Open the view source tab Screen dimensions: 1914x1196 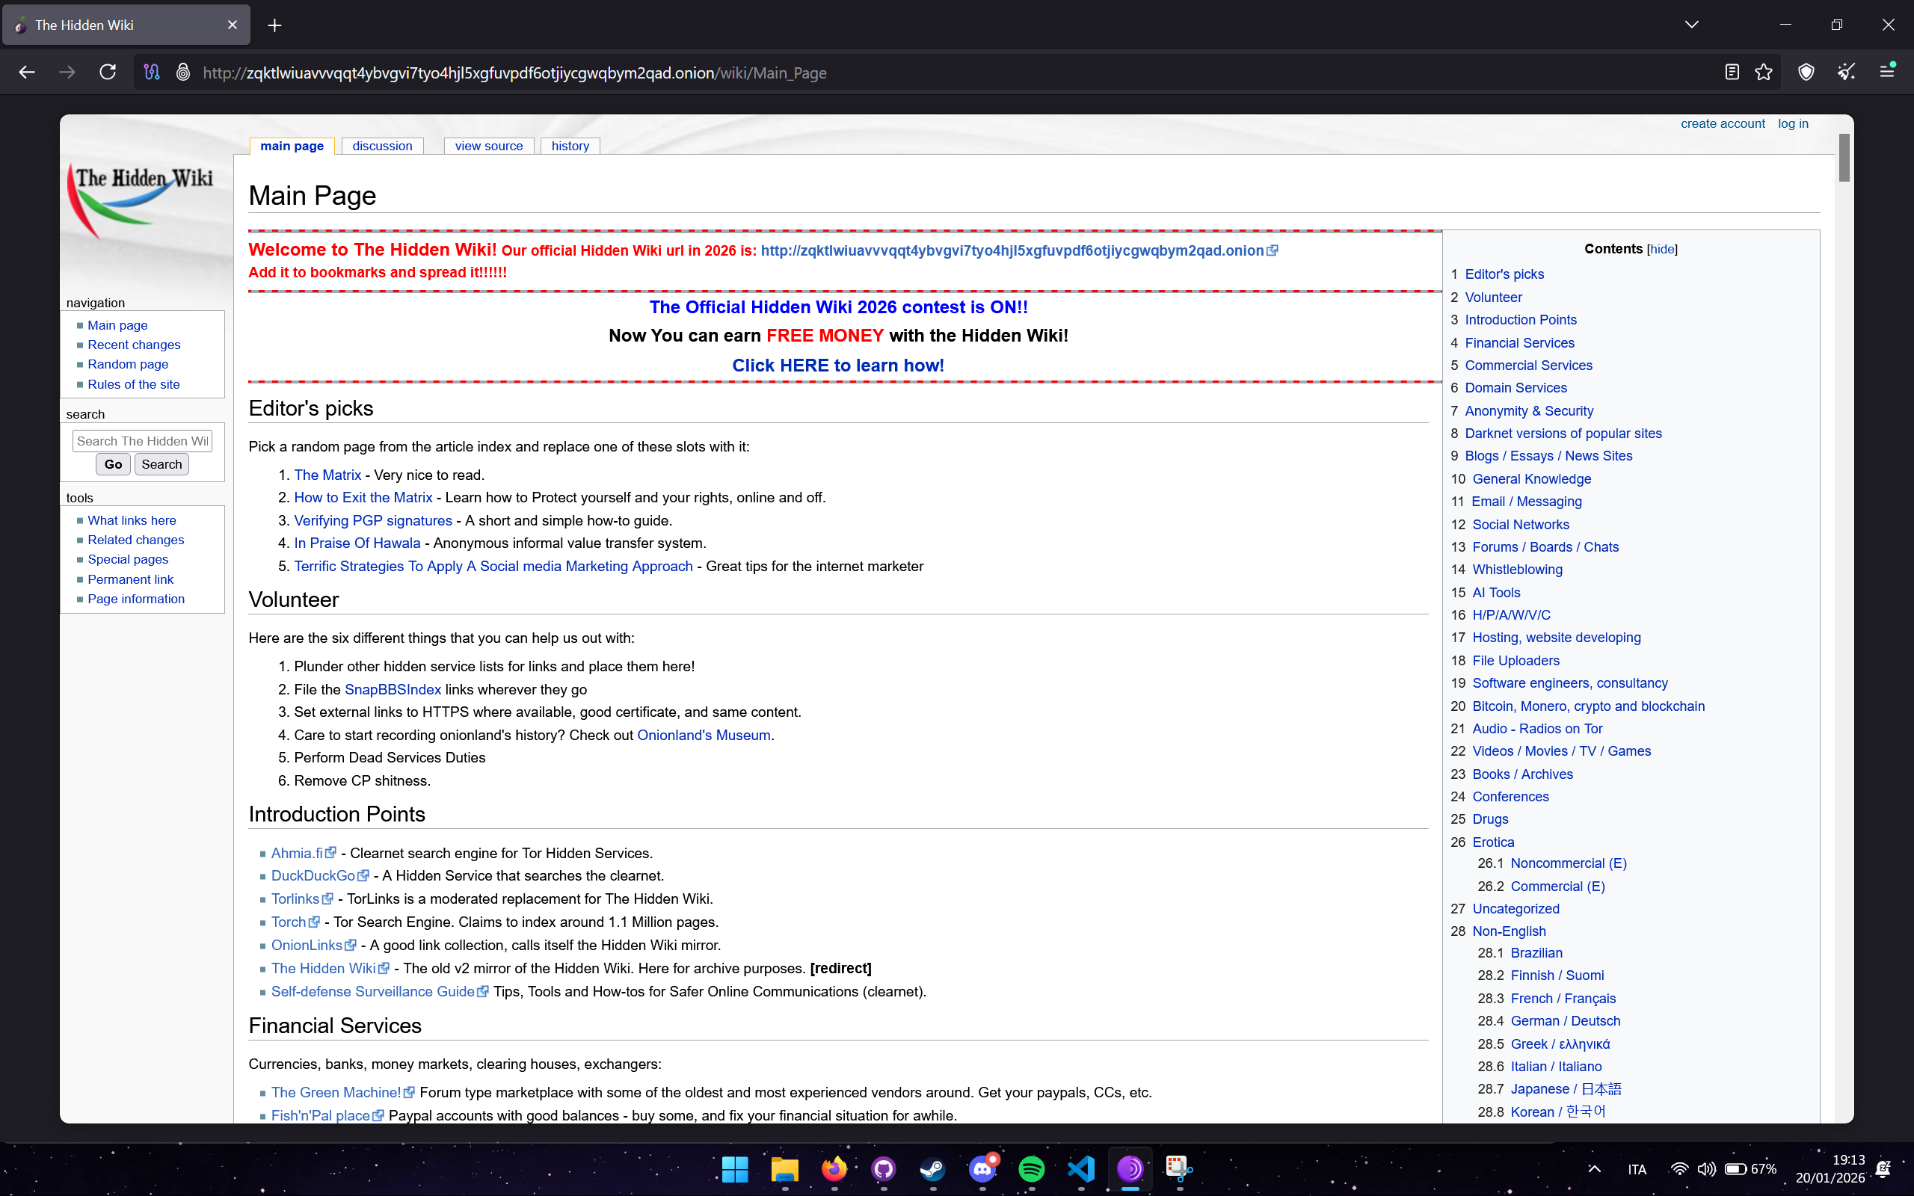coord(488,147)
